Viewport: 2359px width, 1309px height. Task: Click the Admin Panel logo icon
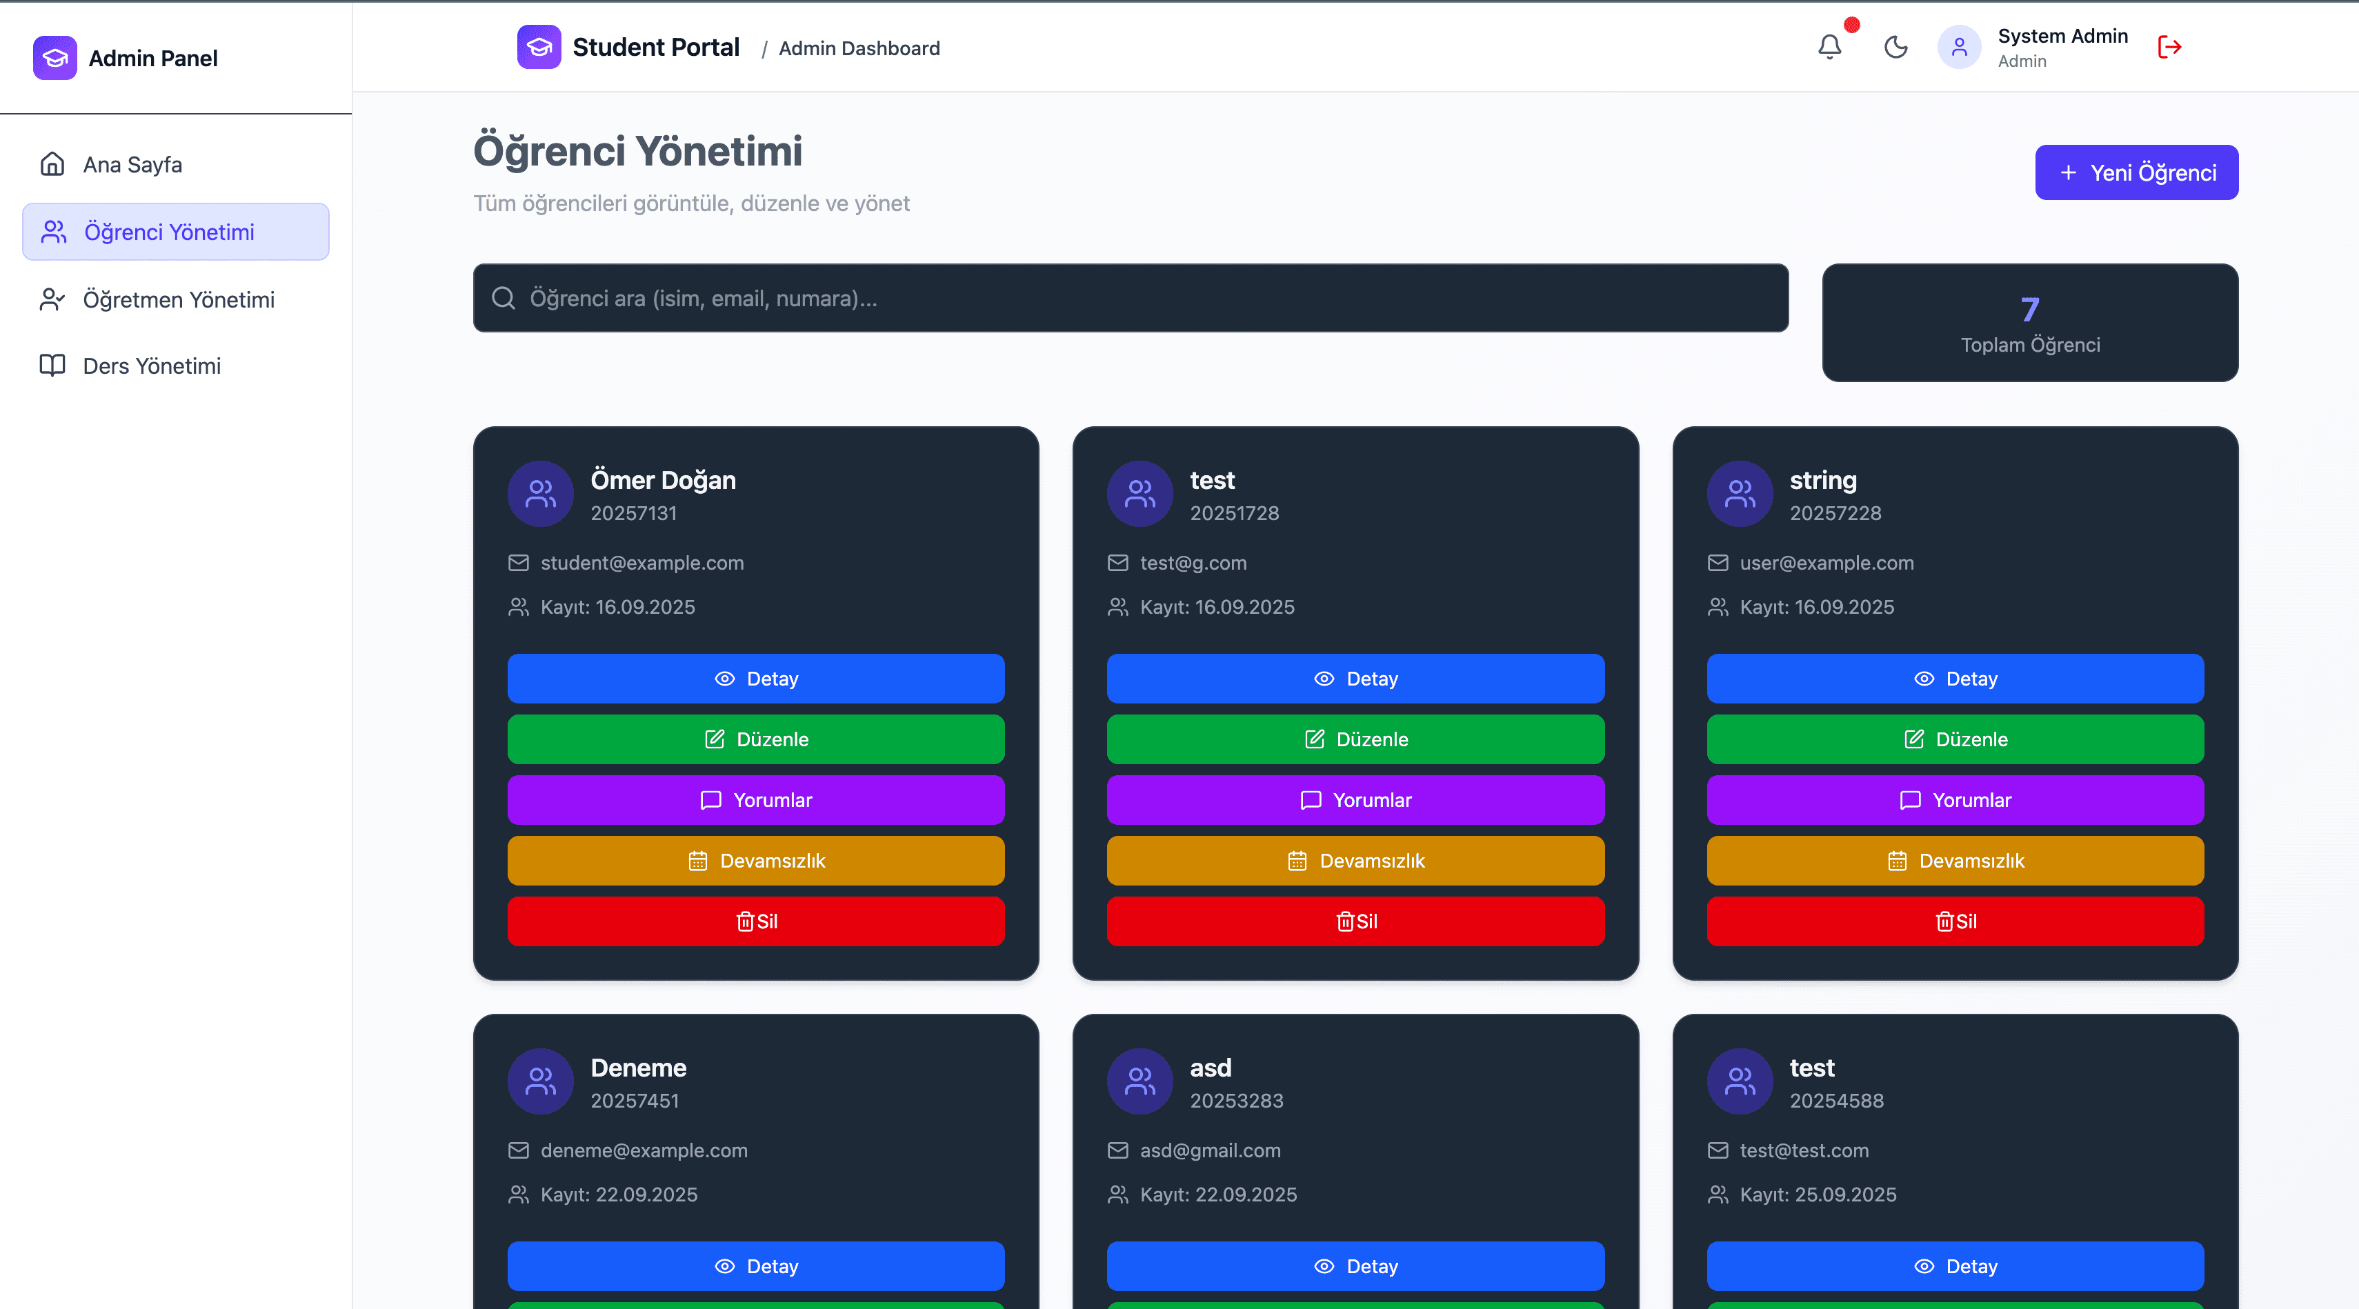55,58
